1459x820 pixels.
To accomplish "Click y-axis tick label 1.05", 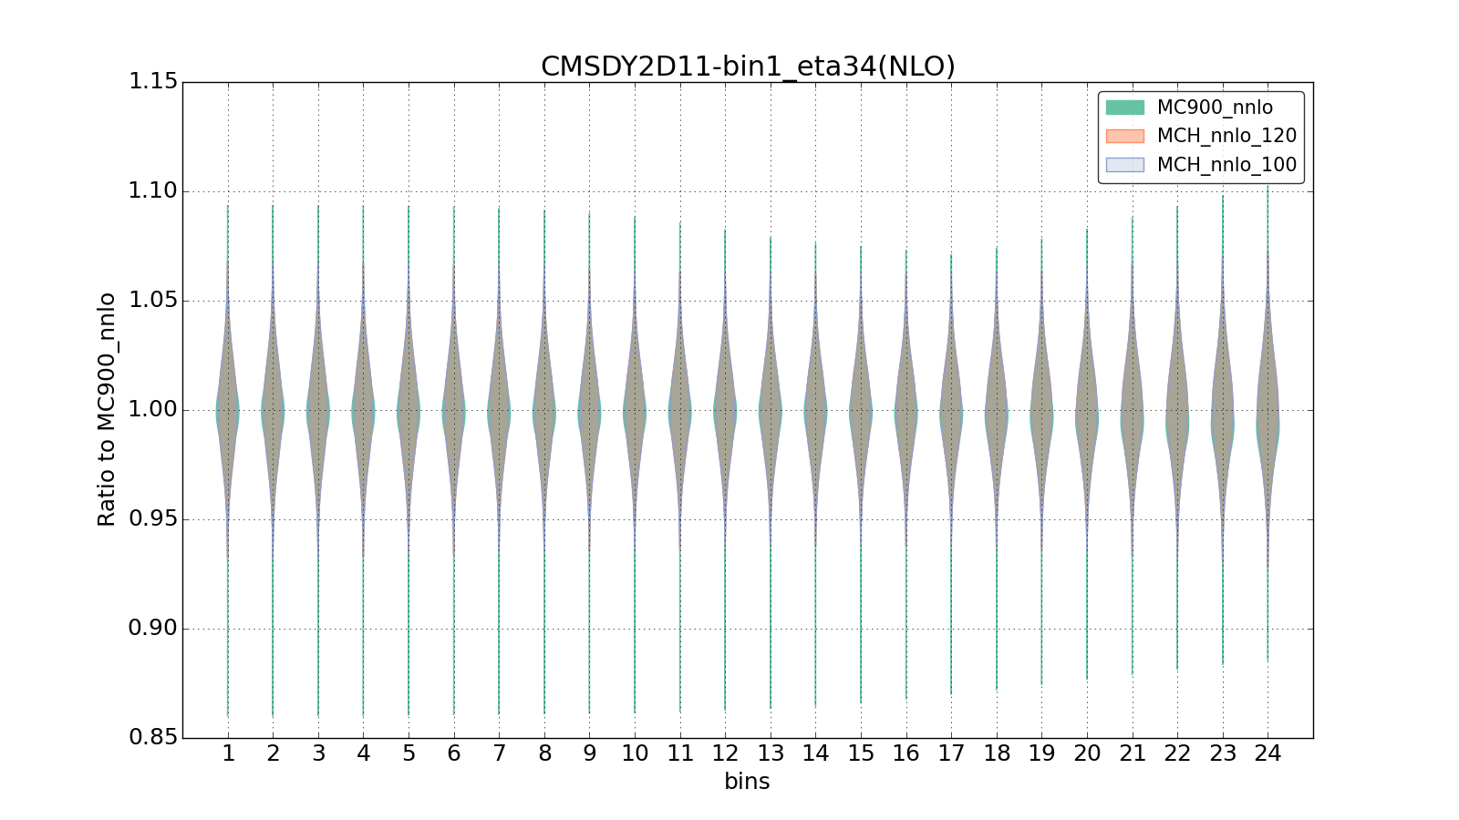I will [x=153, y=301].
